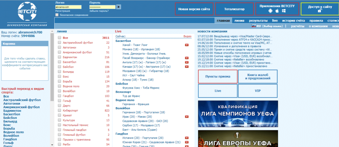This screenshot has width=339, height=147.
Task: Open Пункты приема button
Action: tap(218, 76)
